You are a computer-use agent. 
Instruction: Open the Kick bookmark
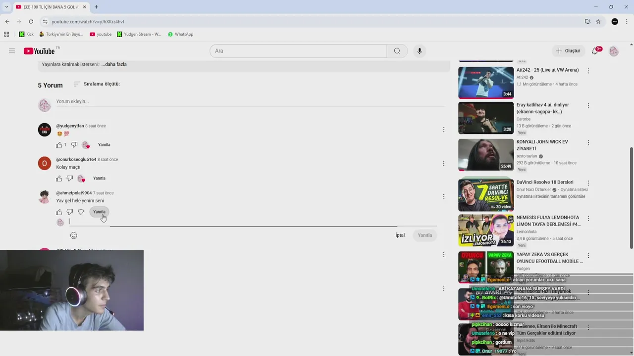click(x=26, y=34)
